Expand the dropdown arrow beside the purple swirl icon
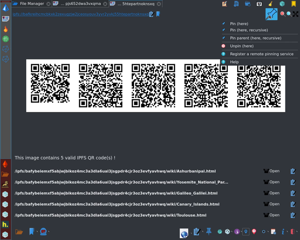The width and height of the screenshot is (300, 240). point(241,232)
